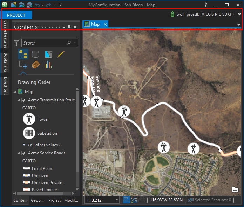Click the ArcGIS Pro application icon
Image resolution: width=244 pixels, height=207 pixels.
(4, 5)
